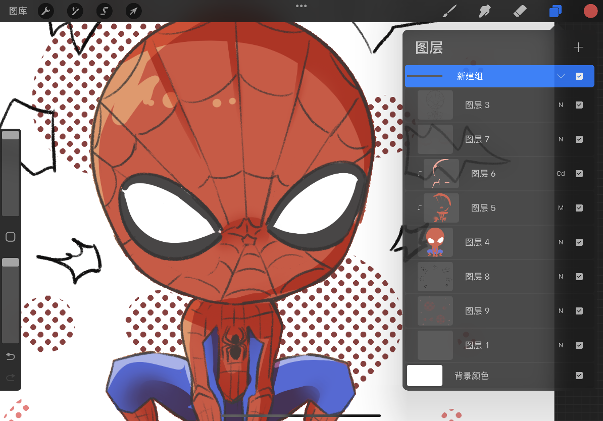The width and height of the screenshot is (603, 421).
Task: Toggle visibility of 图层 4
Action: point(579,242)
